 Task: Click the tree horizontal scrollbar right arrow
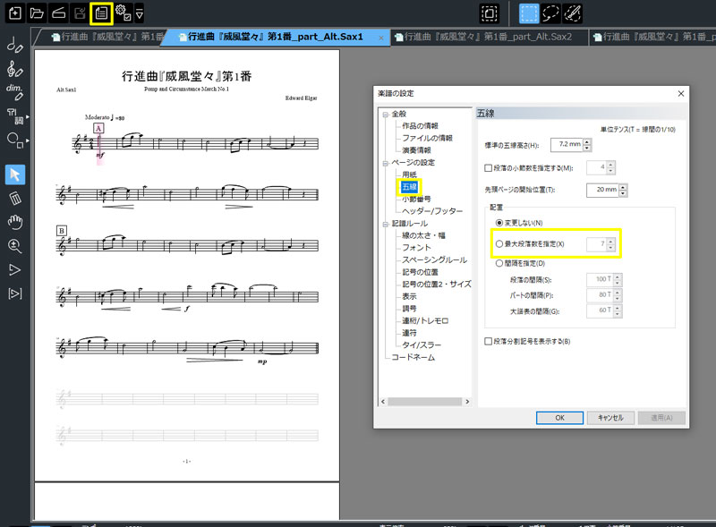tap(466, 402)
